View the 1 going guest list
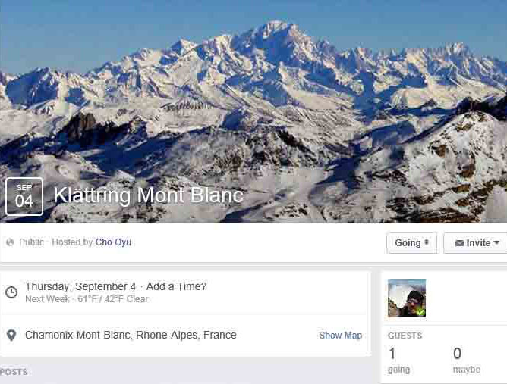Screen dimensions: 507x384 coord(398,360)
